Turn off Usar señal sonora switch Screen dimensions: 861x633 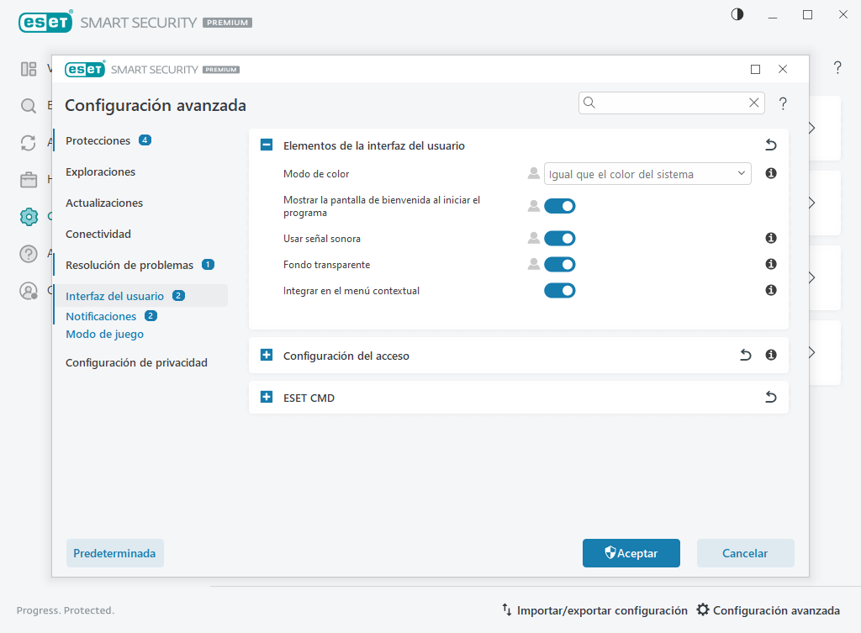tap(559, 239)
